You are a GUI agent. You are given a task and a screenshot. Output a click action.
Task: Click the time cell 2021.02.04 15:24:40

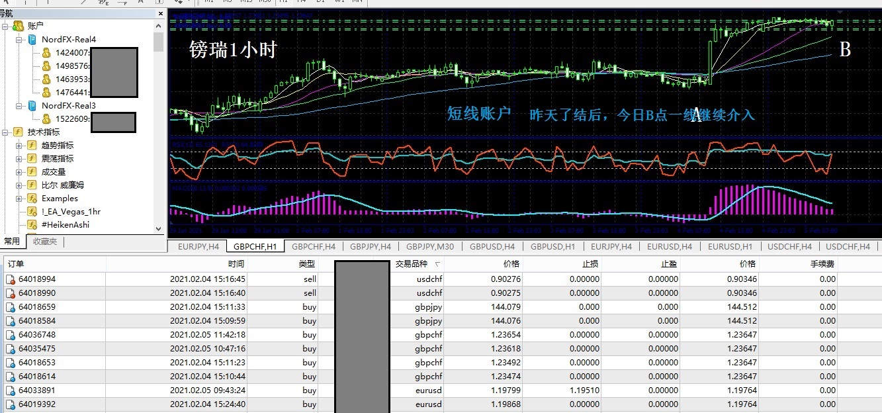pos(208,404)
